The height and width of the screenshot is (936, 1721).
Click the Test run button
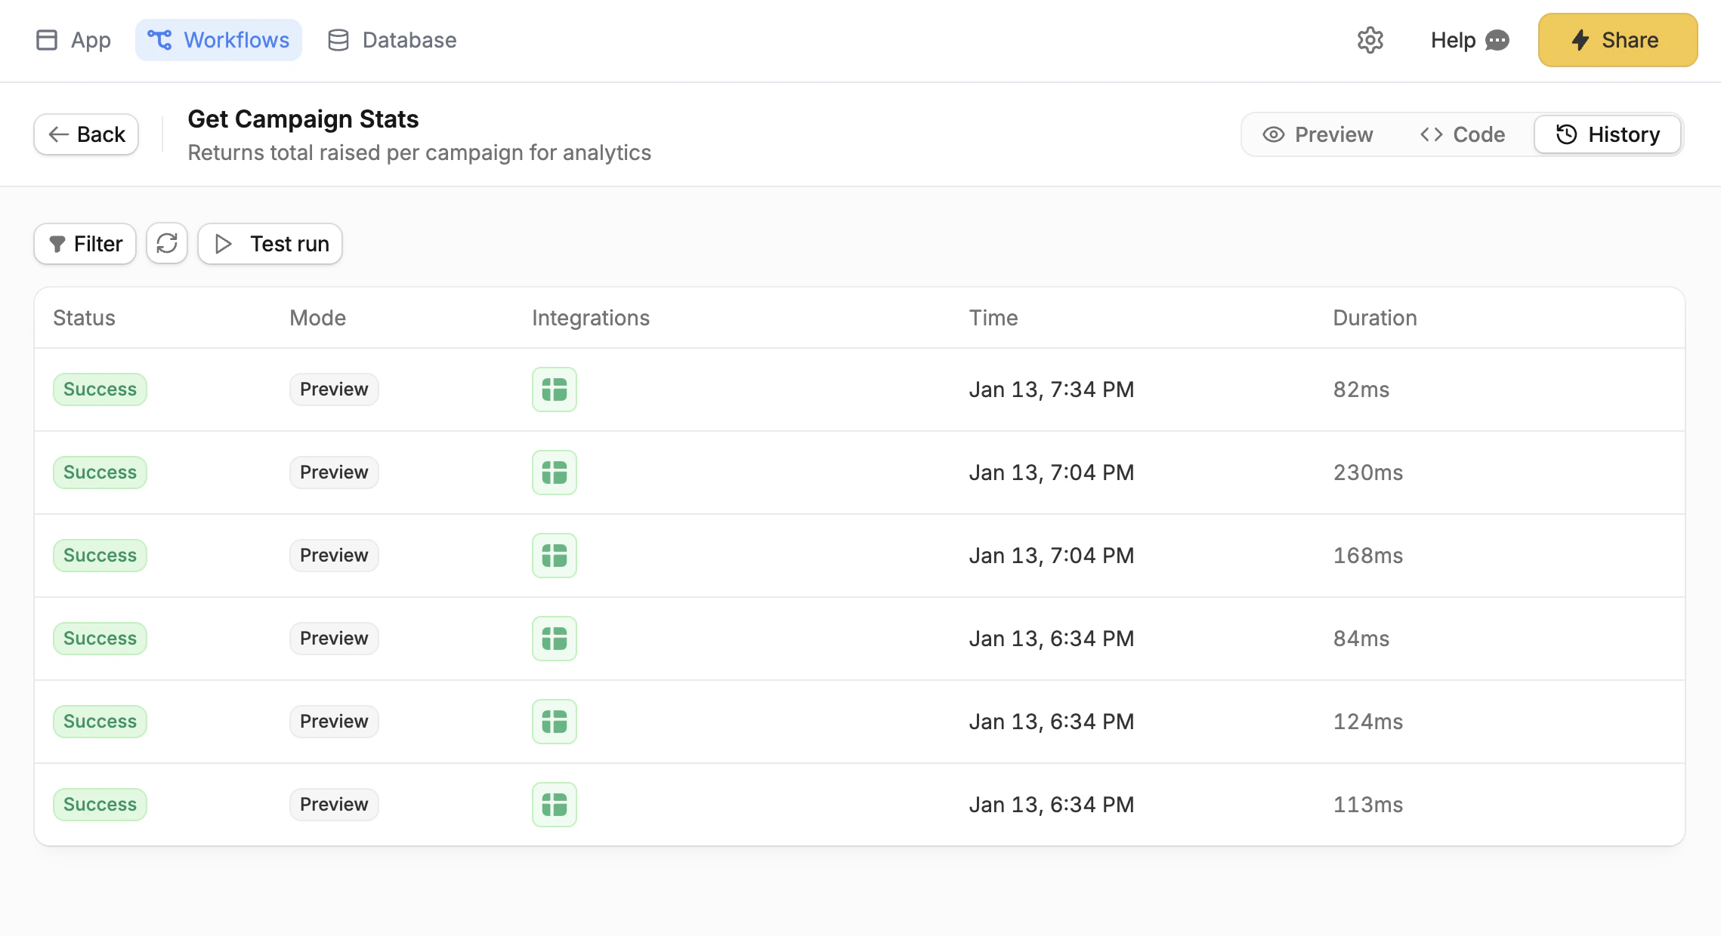(x=270, y=243)
